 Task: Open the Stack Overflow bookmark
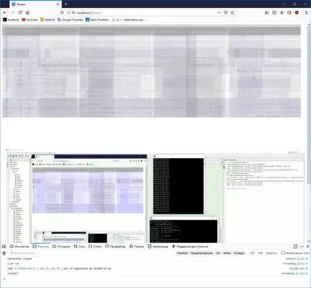[x=97, y=20]
